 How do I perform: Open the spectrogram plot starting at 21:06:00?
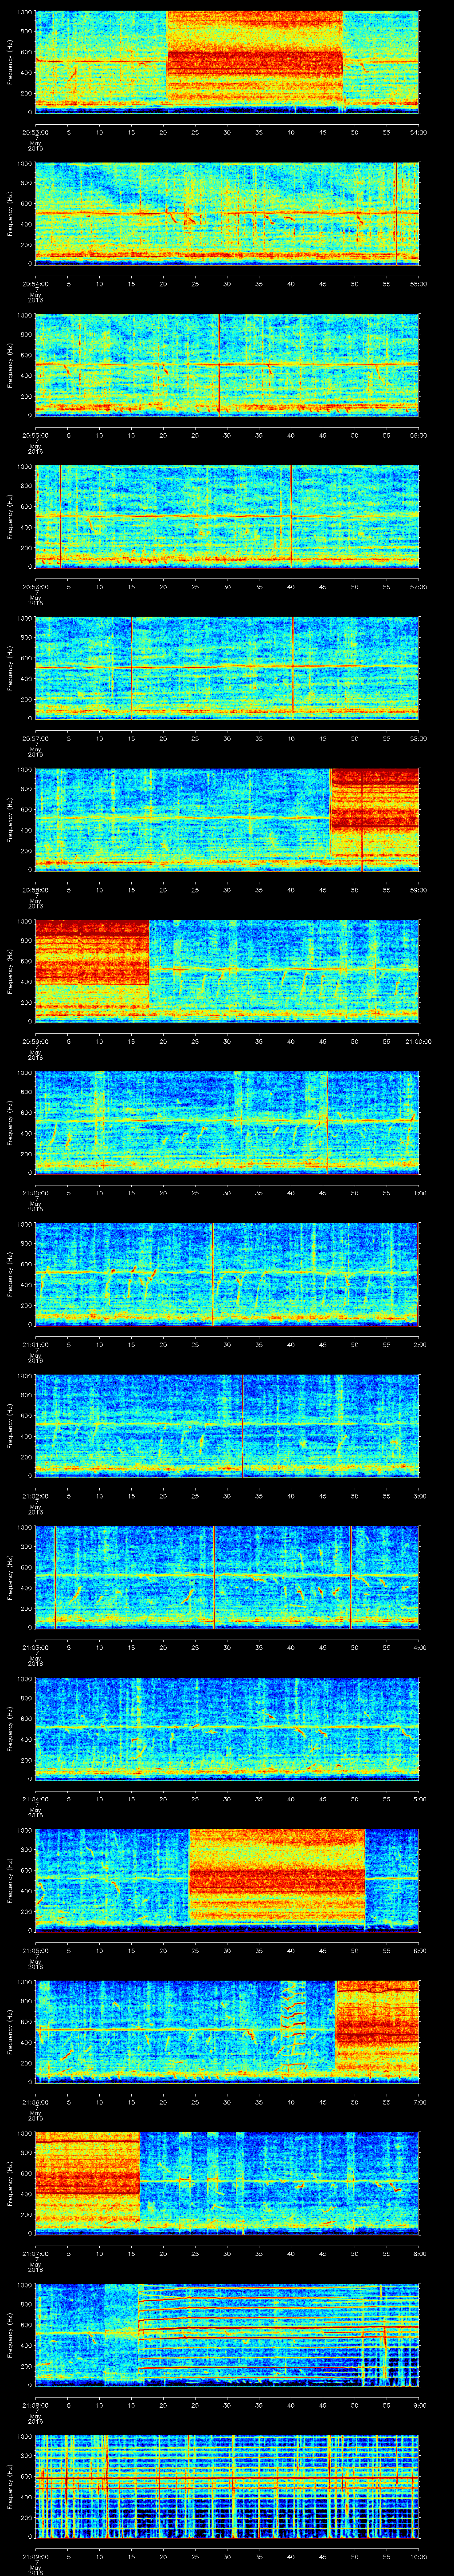point(227,2032)
